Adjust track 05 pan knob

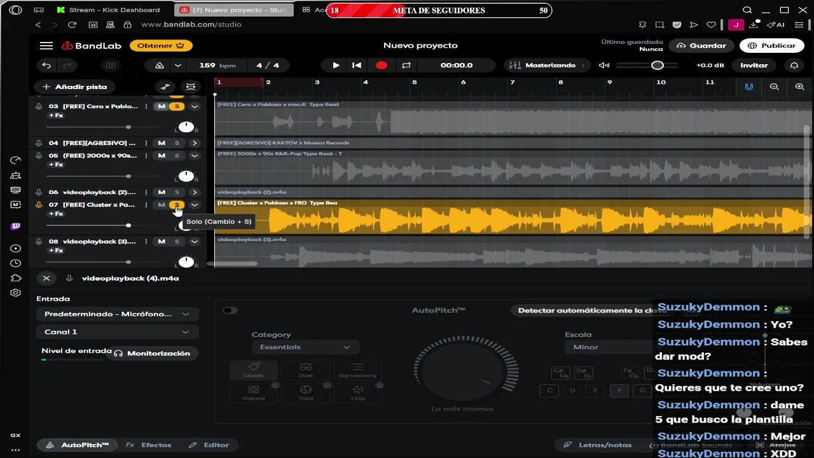tap(186, 176)
